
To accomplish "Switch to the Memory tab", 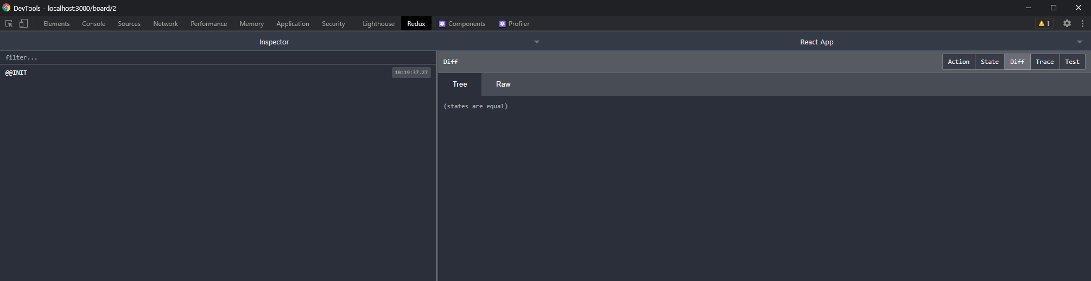I will pos(252,23).
